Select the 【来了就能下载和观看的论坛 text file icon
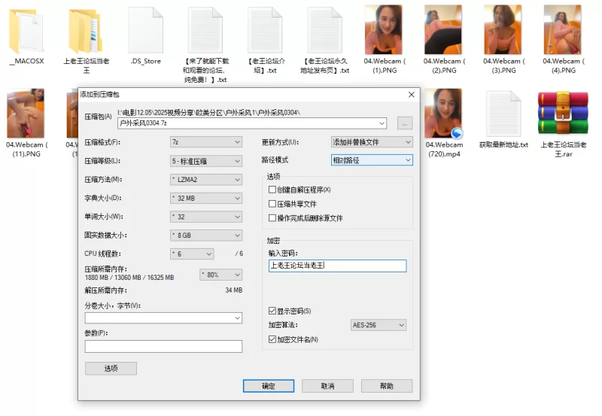The image size is (602, 416). [x=205, y=30]
